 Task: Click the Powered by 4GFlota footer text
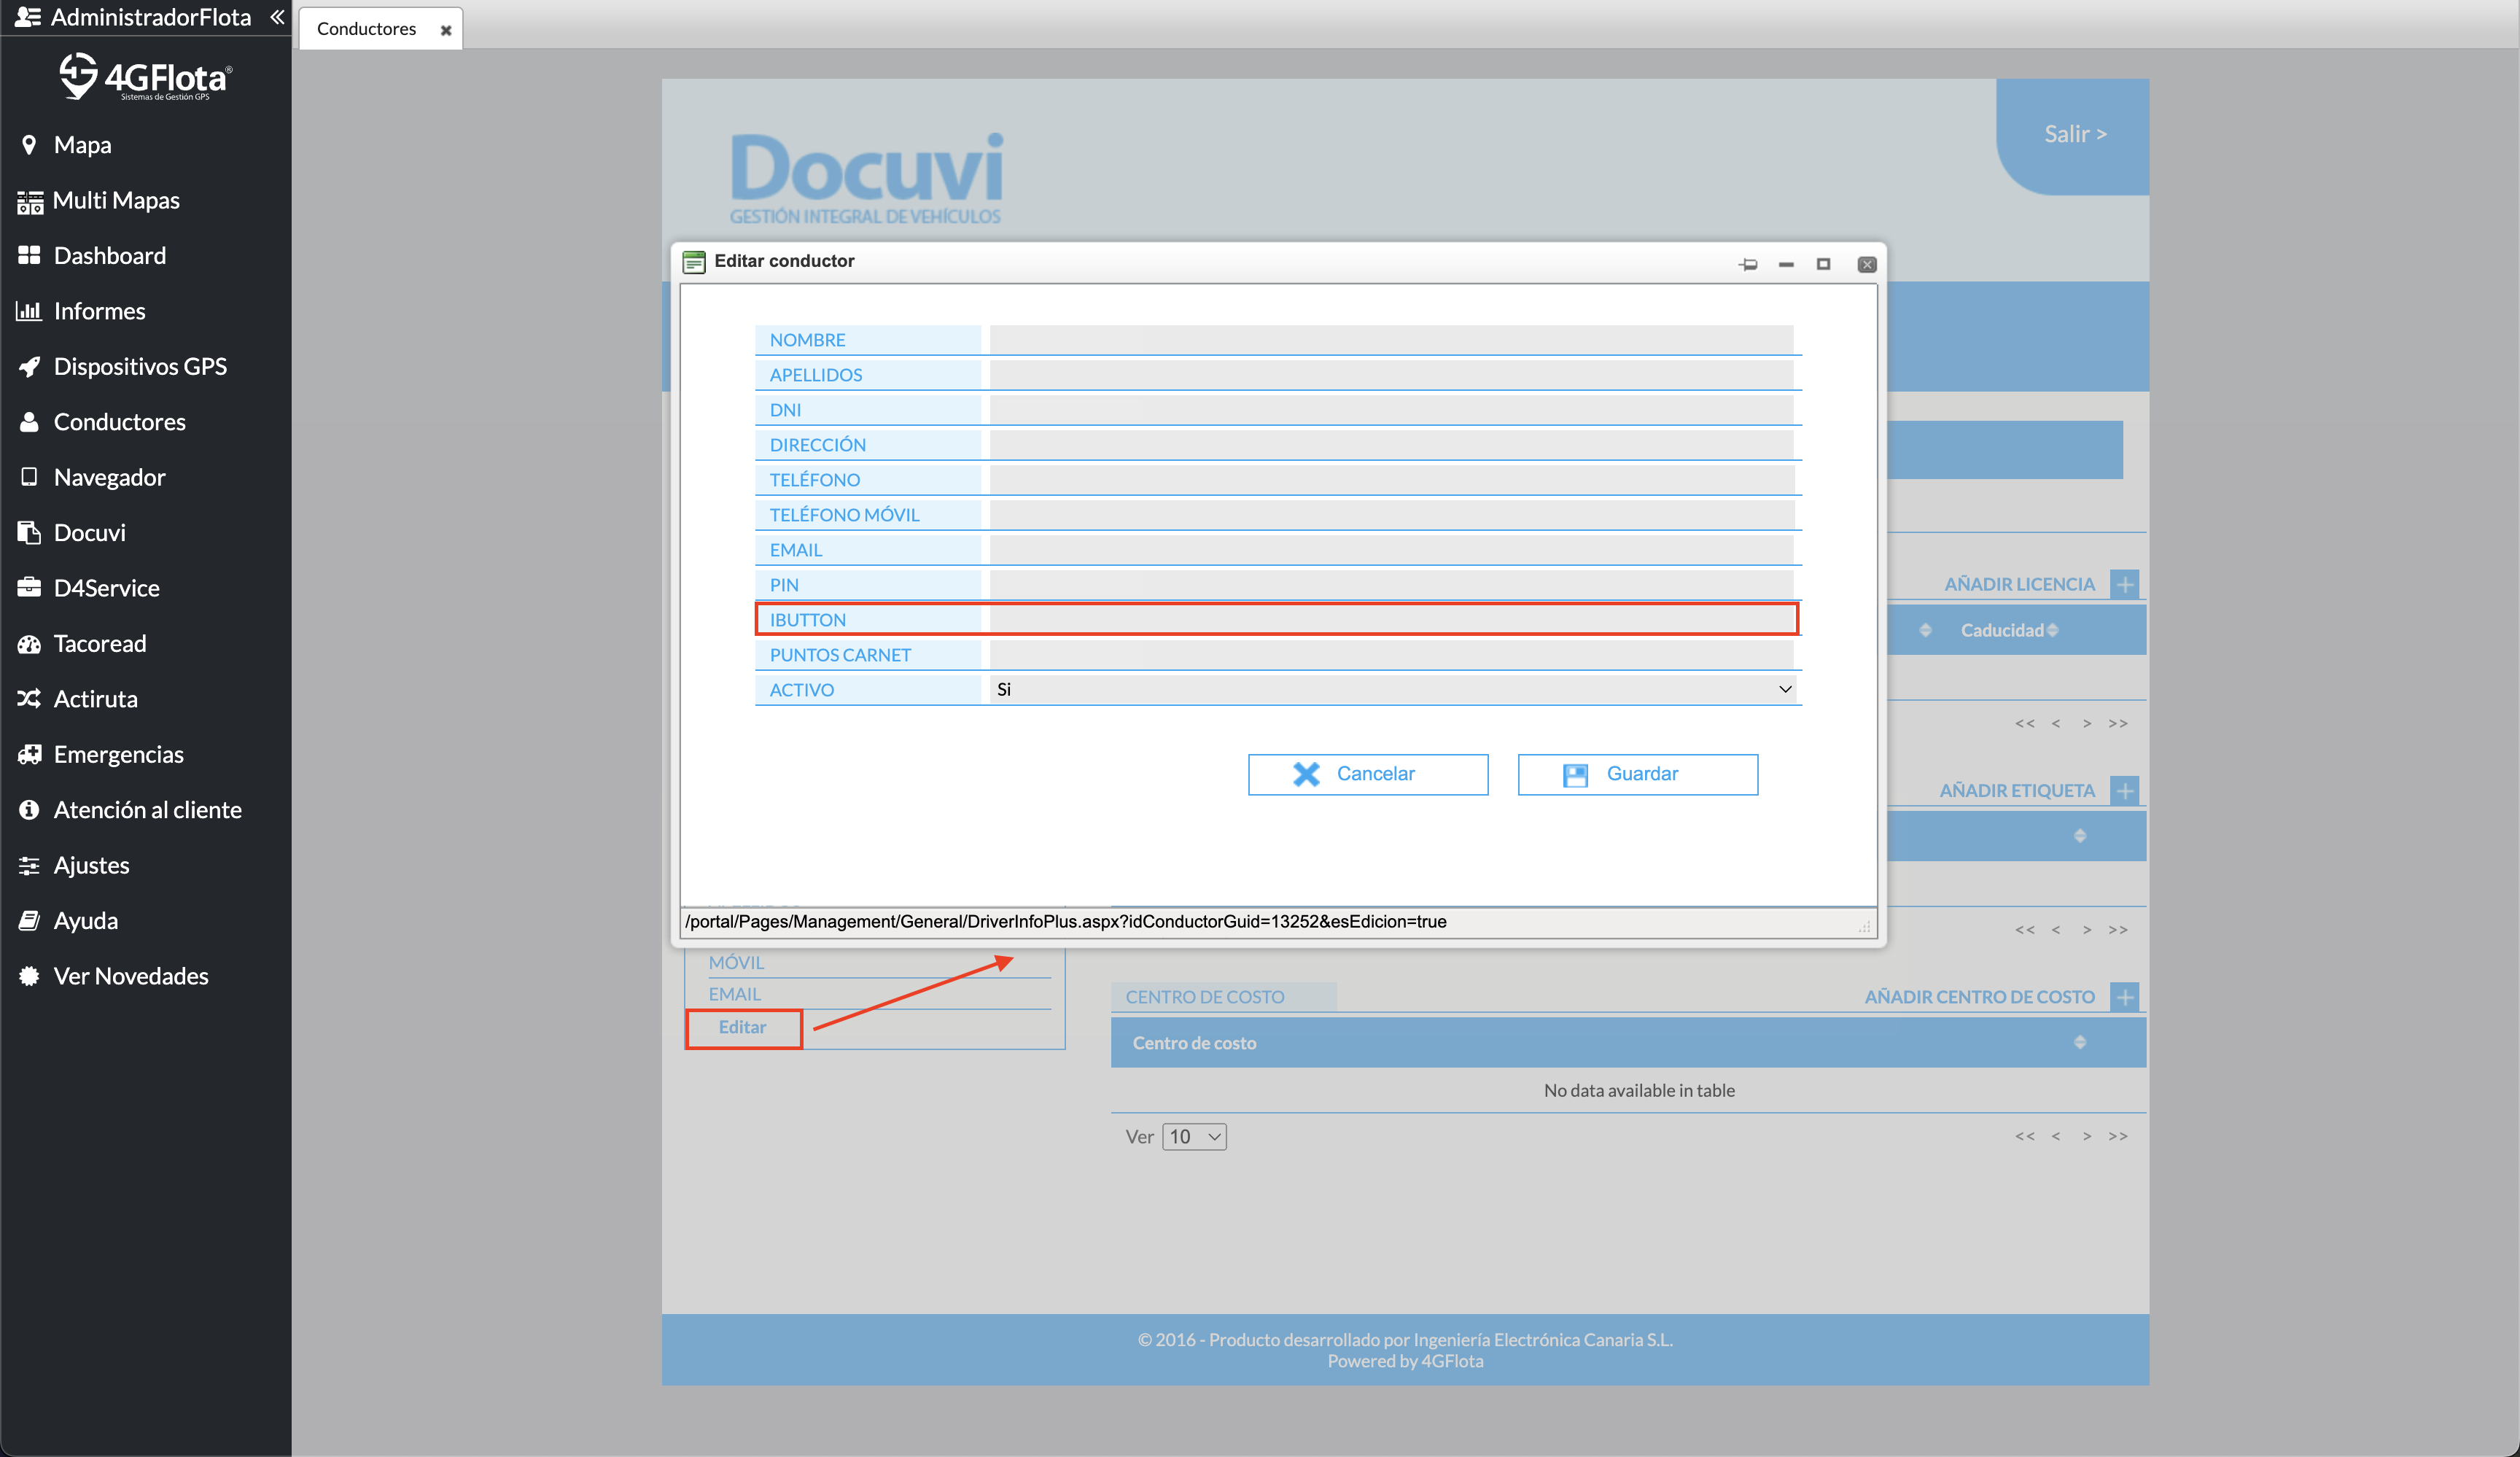point(1405,1362)
